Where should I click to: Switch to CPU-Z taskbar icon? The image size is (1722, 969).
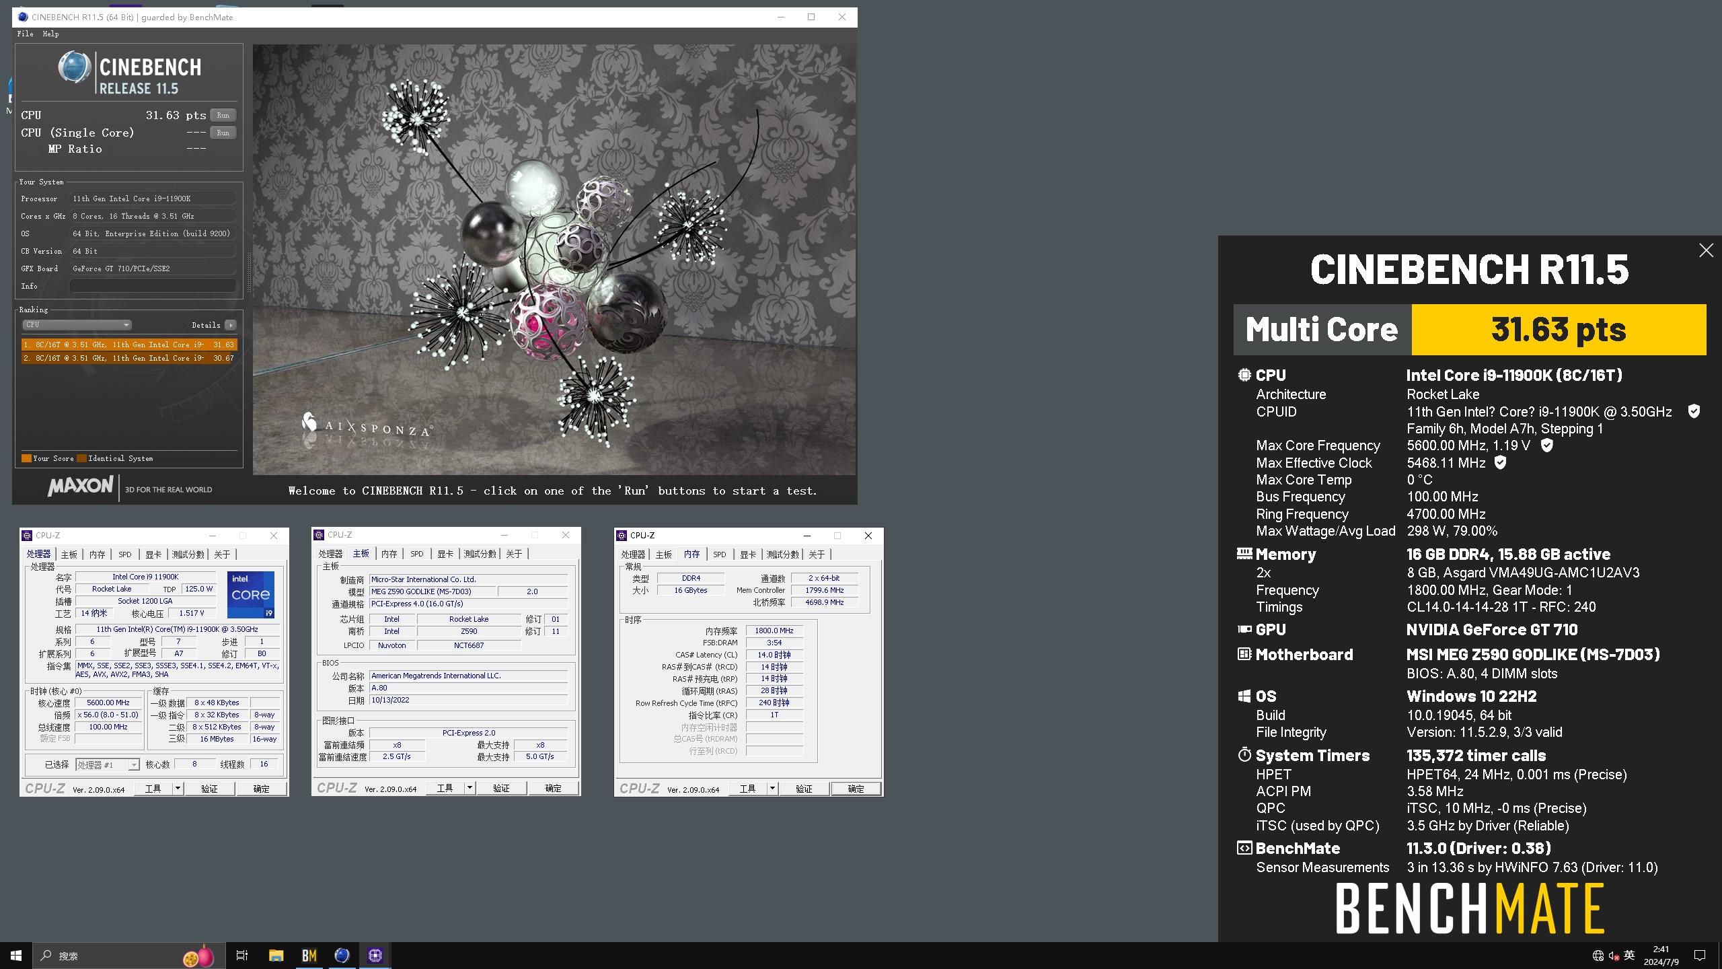(375, 956)
